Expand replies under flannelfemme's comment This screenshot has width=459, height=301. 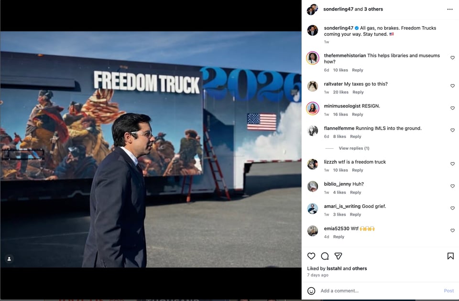pos(354,148)
